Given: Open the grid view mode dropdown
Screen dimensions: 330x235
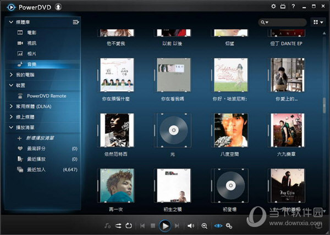Looking at the screenshot, I should pos(318,22).
